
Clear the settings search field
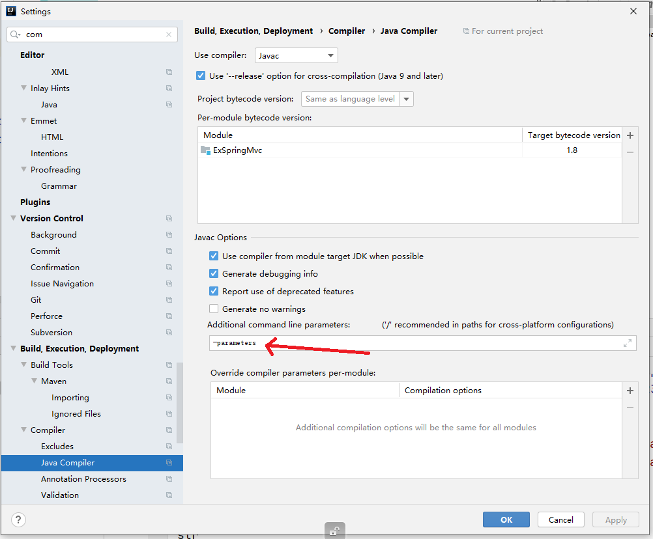(169, 35)
